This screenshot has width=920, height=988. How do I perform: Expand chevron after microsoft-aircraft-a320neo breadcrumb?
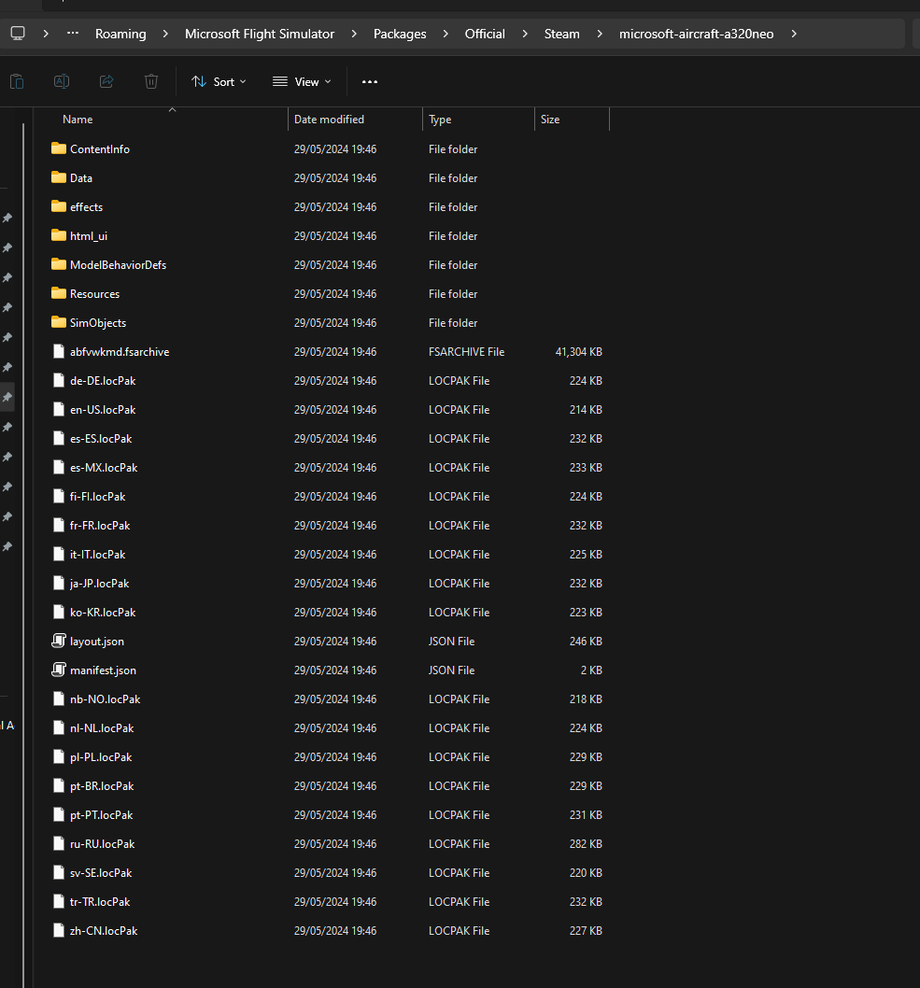click(794, 34)
